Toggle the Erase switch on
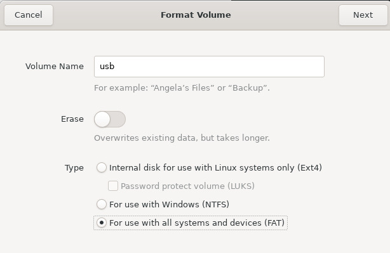The width and height of the screenshot is (390, 253). pyautogui.click(x=110, y=119)
